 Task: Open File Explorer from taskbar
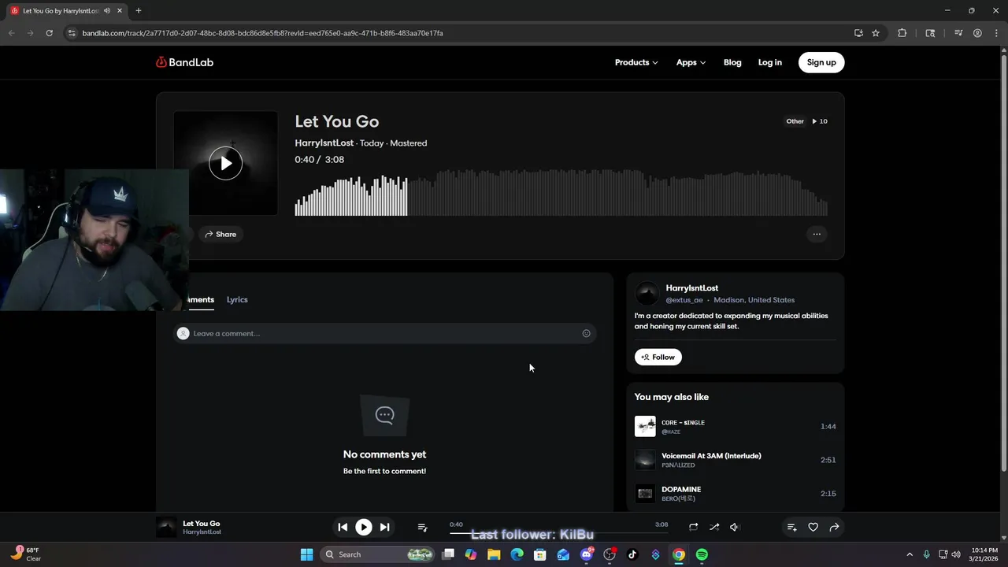[x=494, y=554]
